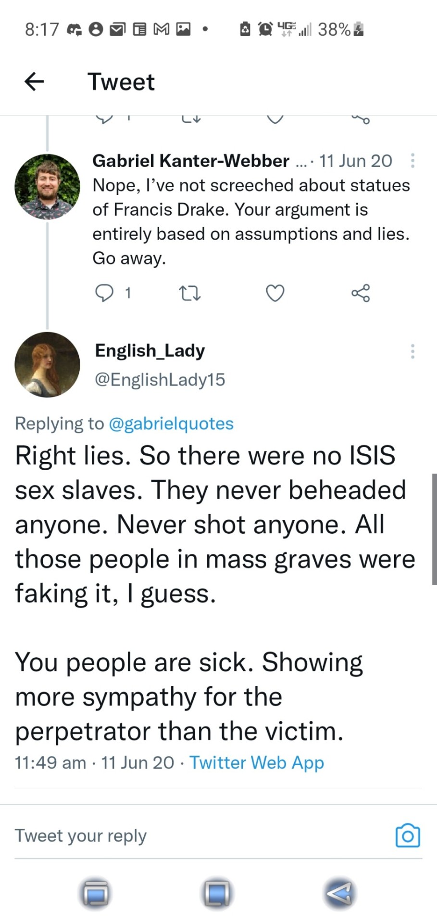Like the partially visible tweet above
Viewport: 437px width, 924px height.
[275, 118]
